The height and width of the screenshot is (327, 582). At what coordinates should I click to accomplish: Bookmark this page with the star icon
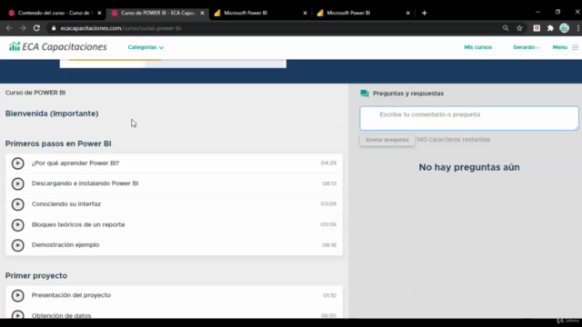pos(519,28)
